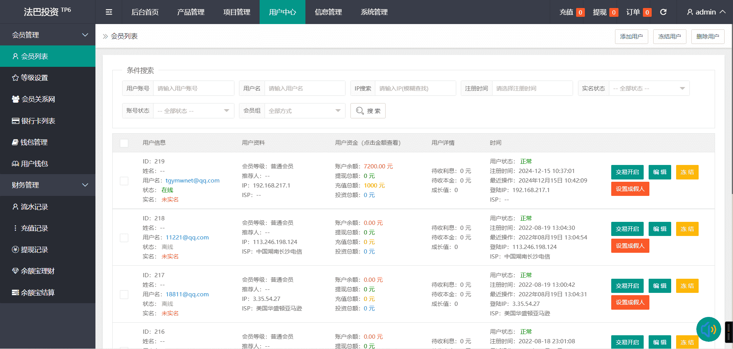
Task: Click the hamburger menu collapse icon
Action: 109,12
